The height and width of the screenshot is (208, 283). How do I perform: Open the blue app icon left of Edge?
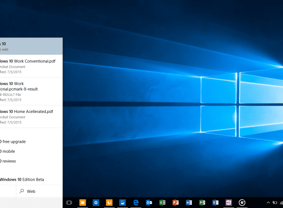(123, 203)
